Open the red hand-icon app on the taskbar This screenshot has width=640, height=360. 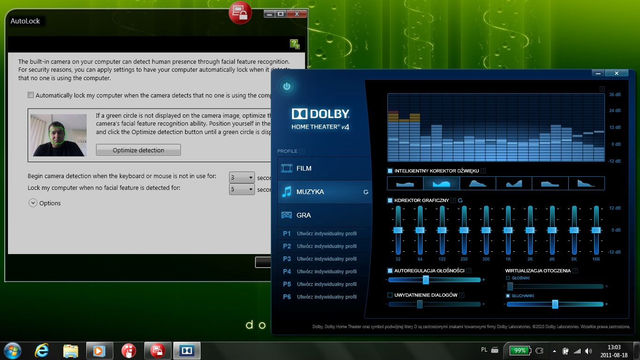(128, 351)
